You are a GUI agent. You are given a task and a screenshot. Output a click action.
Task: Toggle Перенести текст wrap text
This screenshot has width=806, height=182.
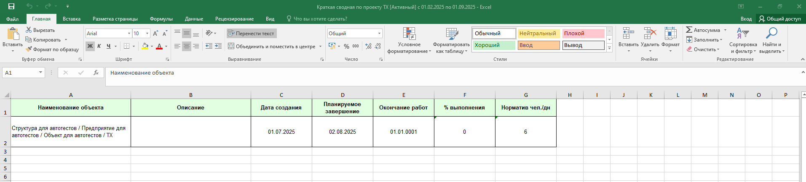tap(251, 33)
